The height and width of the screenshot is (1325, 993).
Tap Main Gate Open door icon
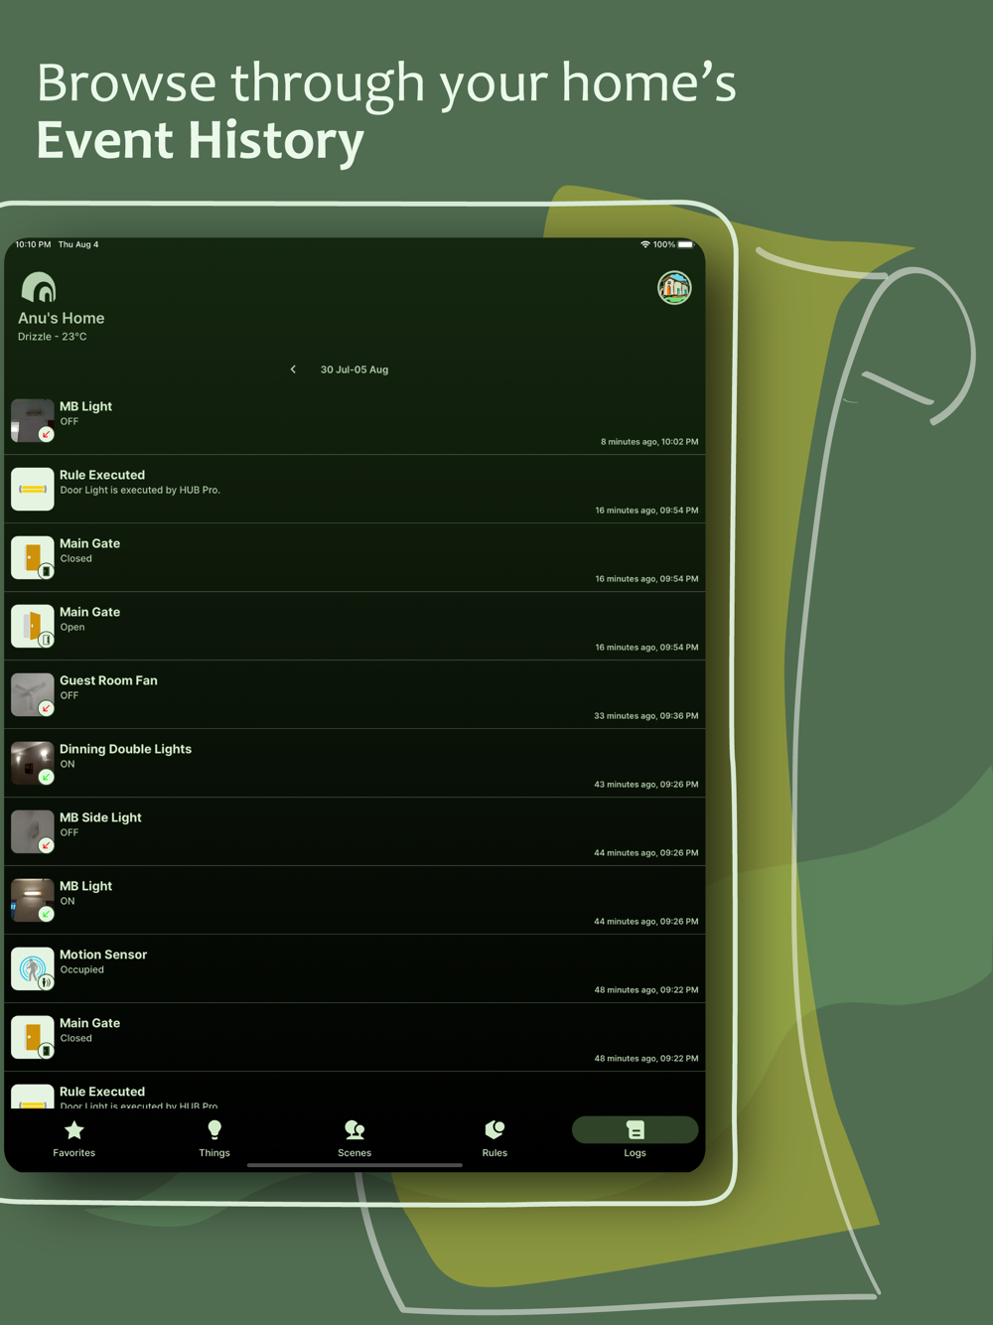coord(32,626)
